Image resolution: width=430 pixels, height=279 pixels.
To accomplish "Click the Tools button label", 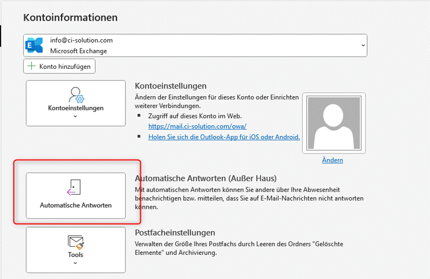I will tap(75, 255).
